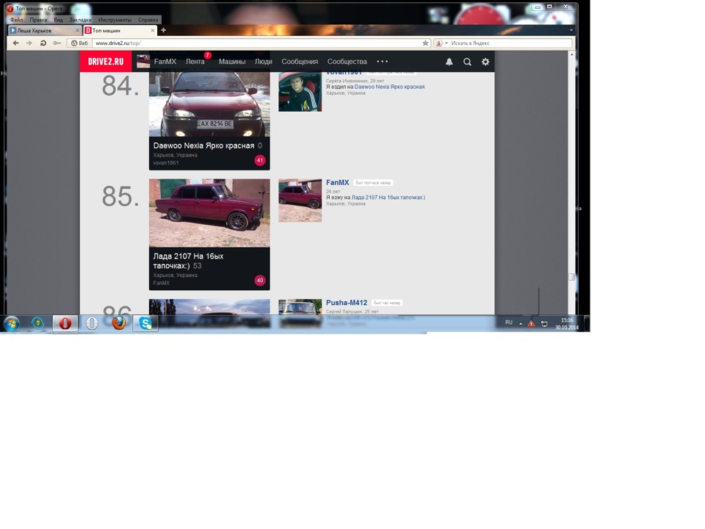Viewport: 705px width, 529px height.
Task: Open the Файл menu
Action: [x=17, y=20]
